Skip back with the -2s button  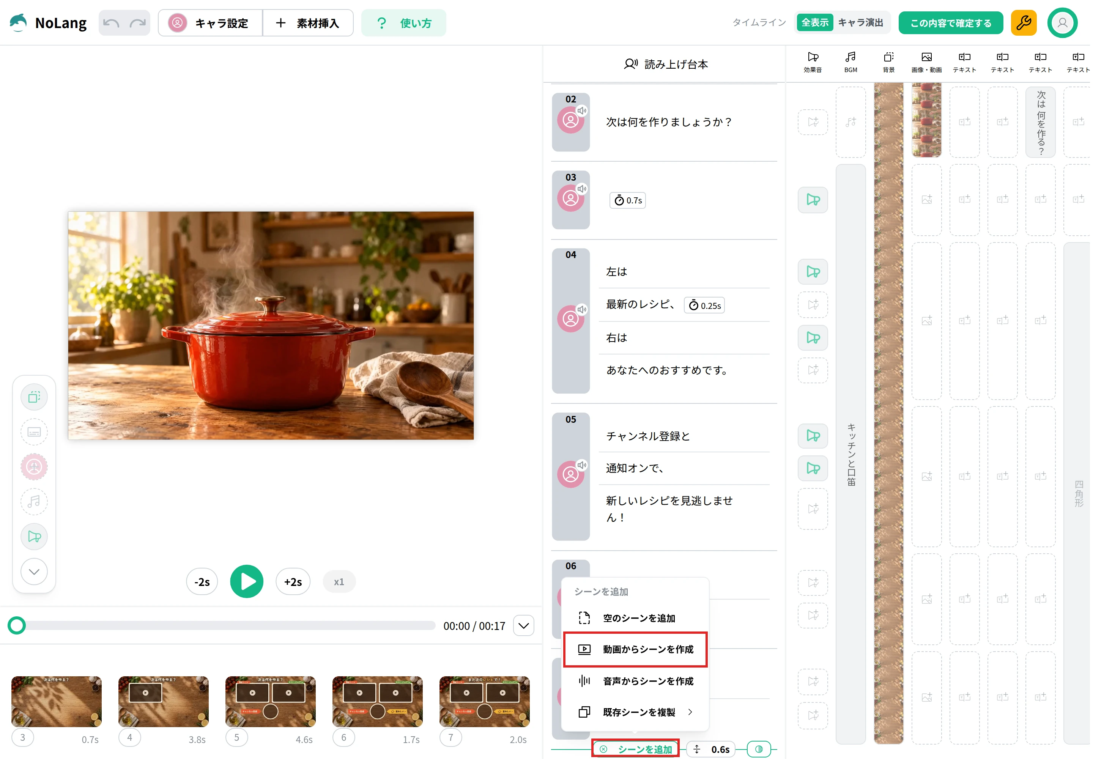click(x=202, y=582)
